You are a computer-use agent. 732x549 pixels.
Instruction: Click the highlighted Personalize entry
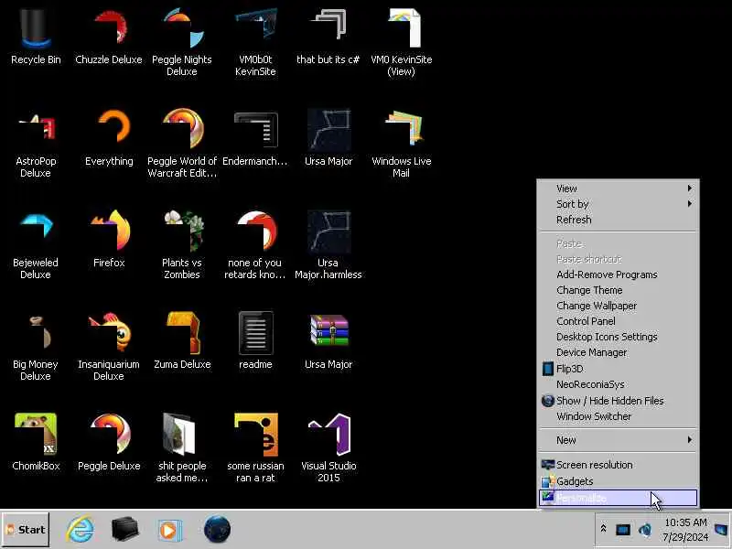click(x=619, y=498)
